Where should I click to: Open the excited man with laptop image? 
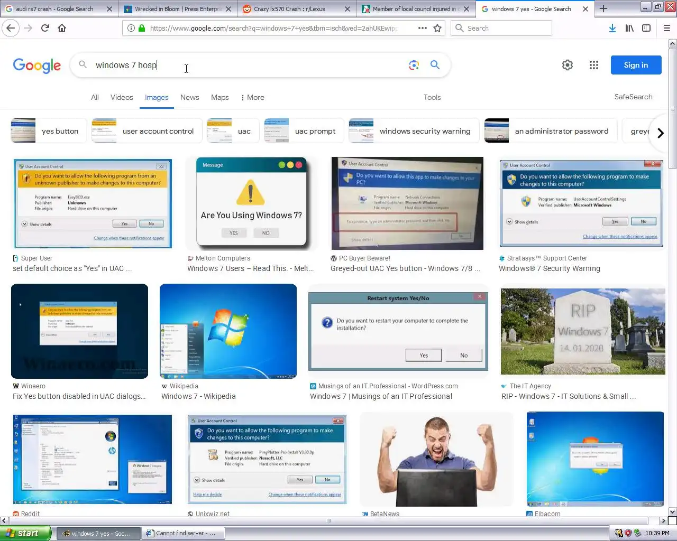[x=437, y=459]
